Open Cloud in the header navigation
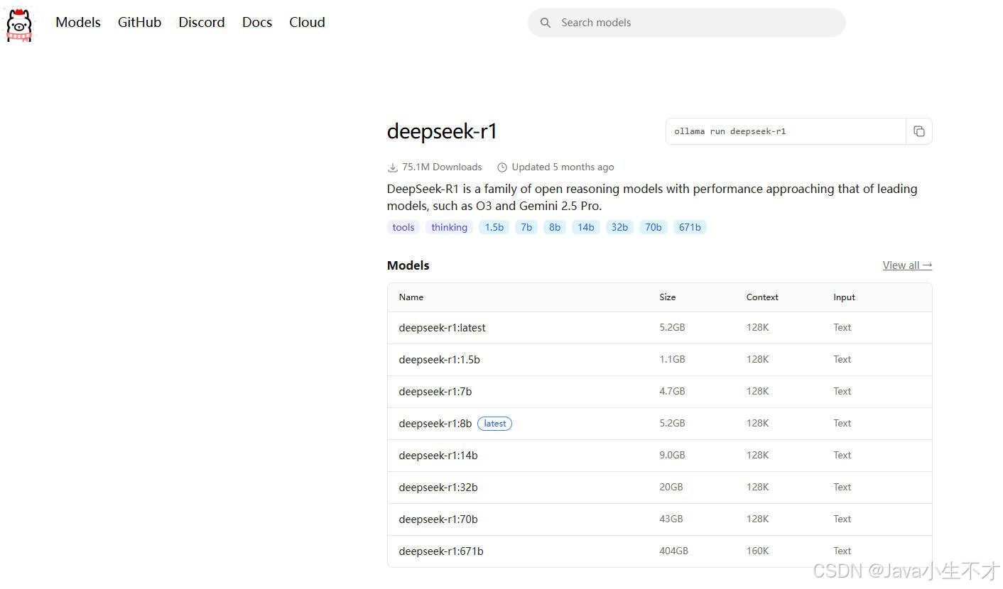Screen dimensions: 1003x589 (x=307, y=23)
